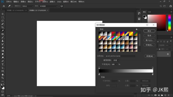Create new group with folder icon
The width and height of the screenshot is (173, 97).
pyautogui.click(x=162, y=95)
